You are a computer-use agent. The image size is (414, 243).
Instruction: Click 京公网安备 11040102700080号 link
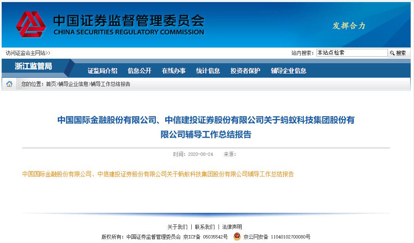[277, 237]
